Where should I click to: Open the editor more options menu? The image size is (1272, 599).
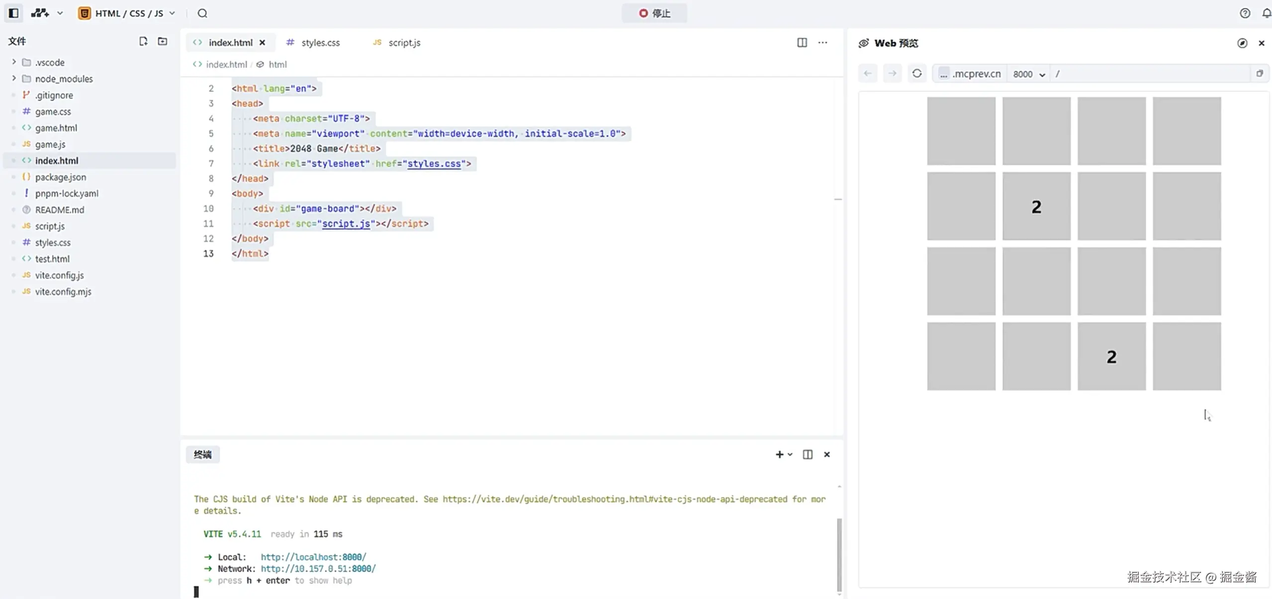coord(822,43)
